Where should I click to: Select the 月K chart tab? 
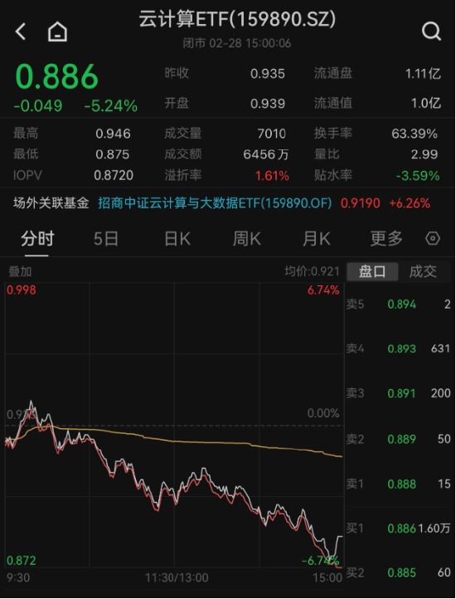(x=316, y=239)
